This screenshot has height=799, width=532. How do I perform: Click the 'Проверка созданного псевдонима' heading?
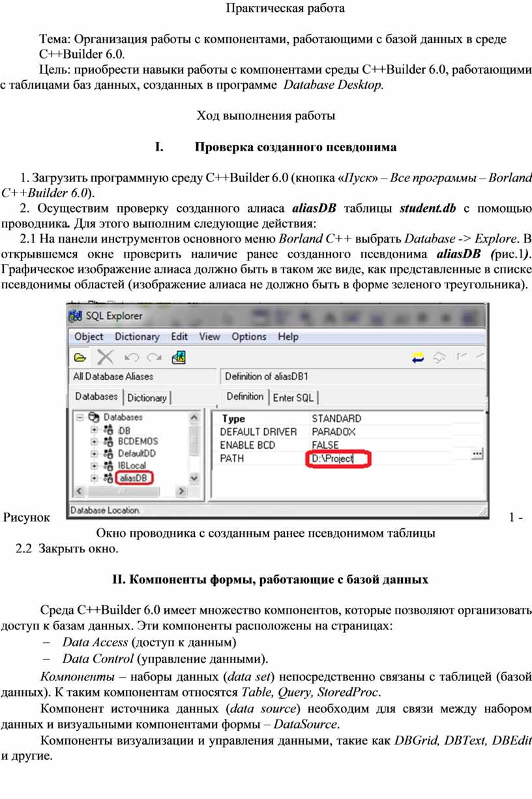(x=295, y=147)
